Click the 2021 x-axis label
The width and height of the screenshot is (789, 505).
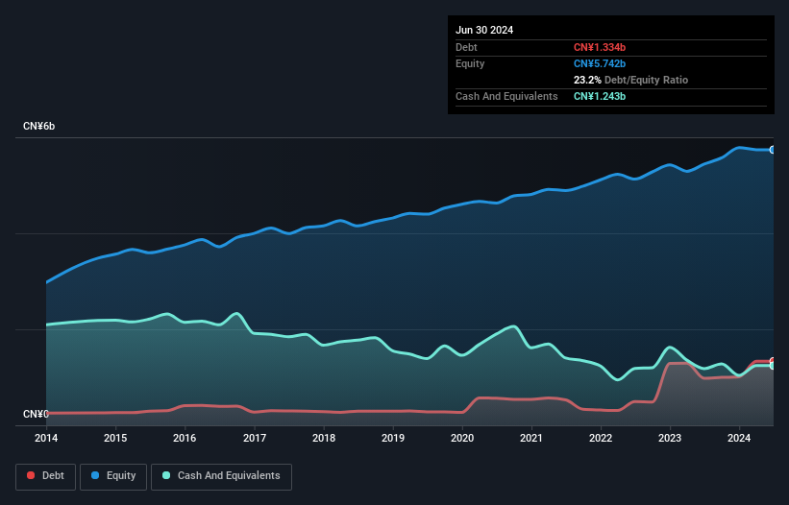531,438
